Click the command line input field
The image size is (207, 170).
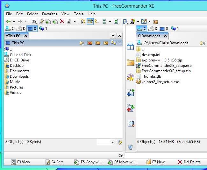pyautogui.click(x=166, y=155)
